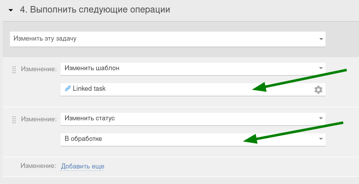Viewport: 359px width, 184px height.
Task: Click arrow caret of 'Изменить статус' selector
Action: tap(321, 118)
